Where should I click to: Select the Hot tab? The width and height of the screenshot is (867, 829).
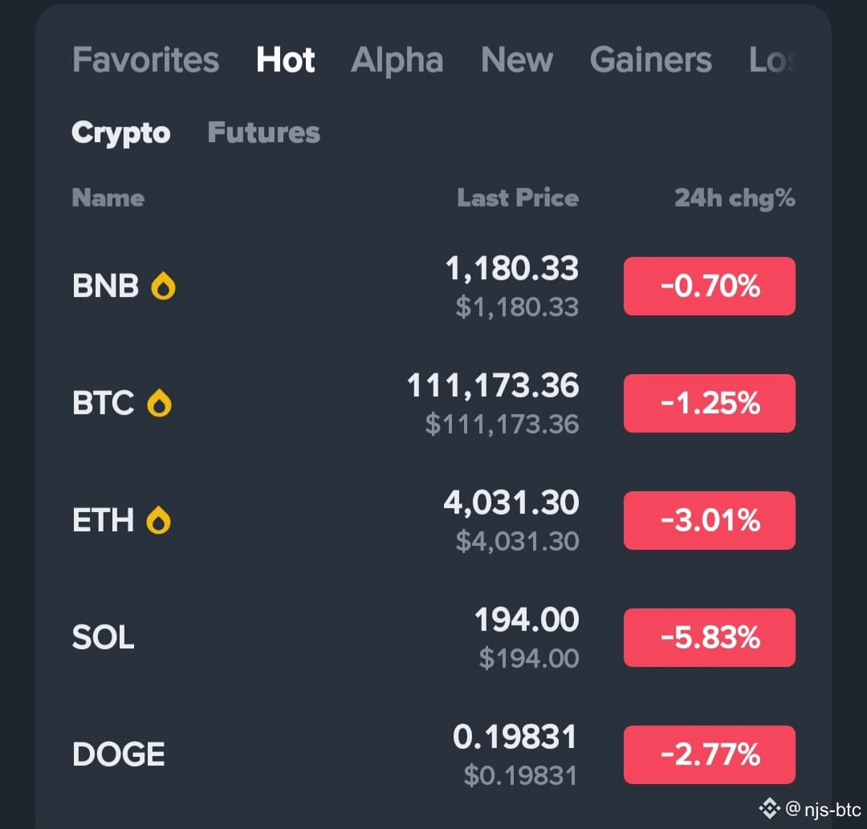(x=285, y=59)
